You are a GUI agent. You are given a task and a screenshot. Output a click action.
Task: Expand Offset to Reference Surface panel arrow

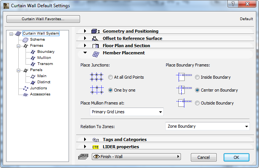point(85,38)
